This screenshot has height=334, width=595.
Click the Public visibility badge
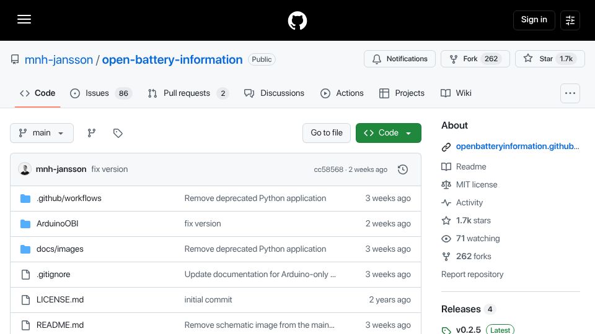pos(262,59)
